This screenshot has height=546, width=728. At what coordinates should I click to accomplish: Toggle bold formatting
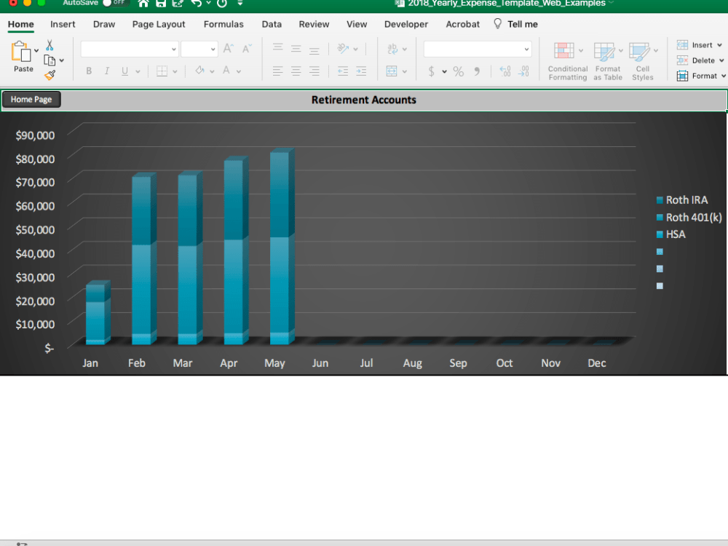click(x=88, y=71)
